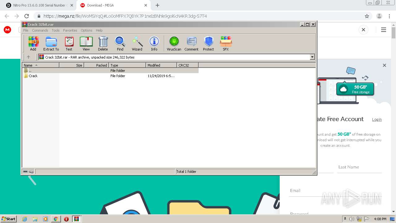This screenshot has width=396, height=223.
Task: Click the Action Center flag tray icon
Action: (367, 219)
